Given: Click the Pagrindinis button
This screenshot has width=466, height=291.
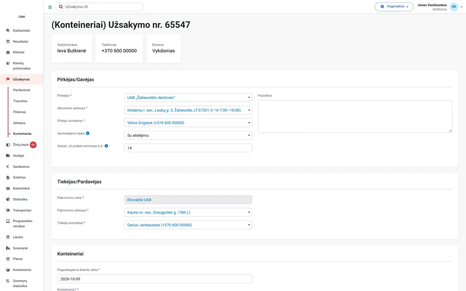Looking at the screenshot, I should [x=394, y=7].
